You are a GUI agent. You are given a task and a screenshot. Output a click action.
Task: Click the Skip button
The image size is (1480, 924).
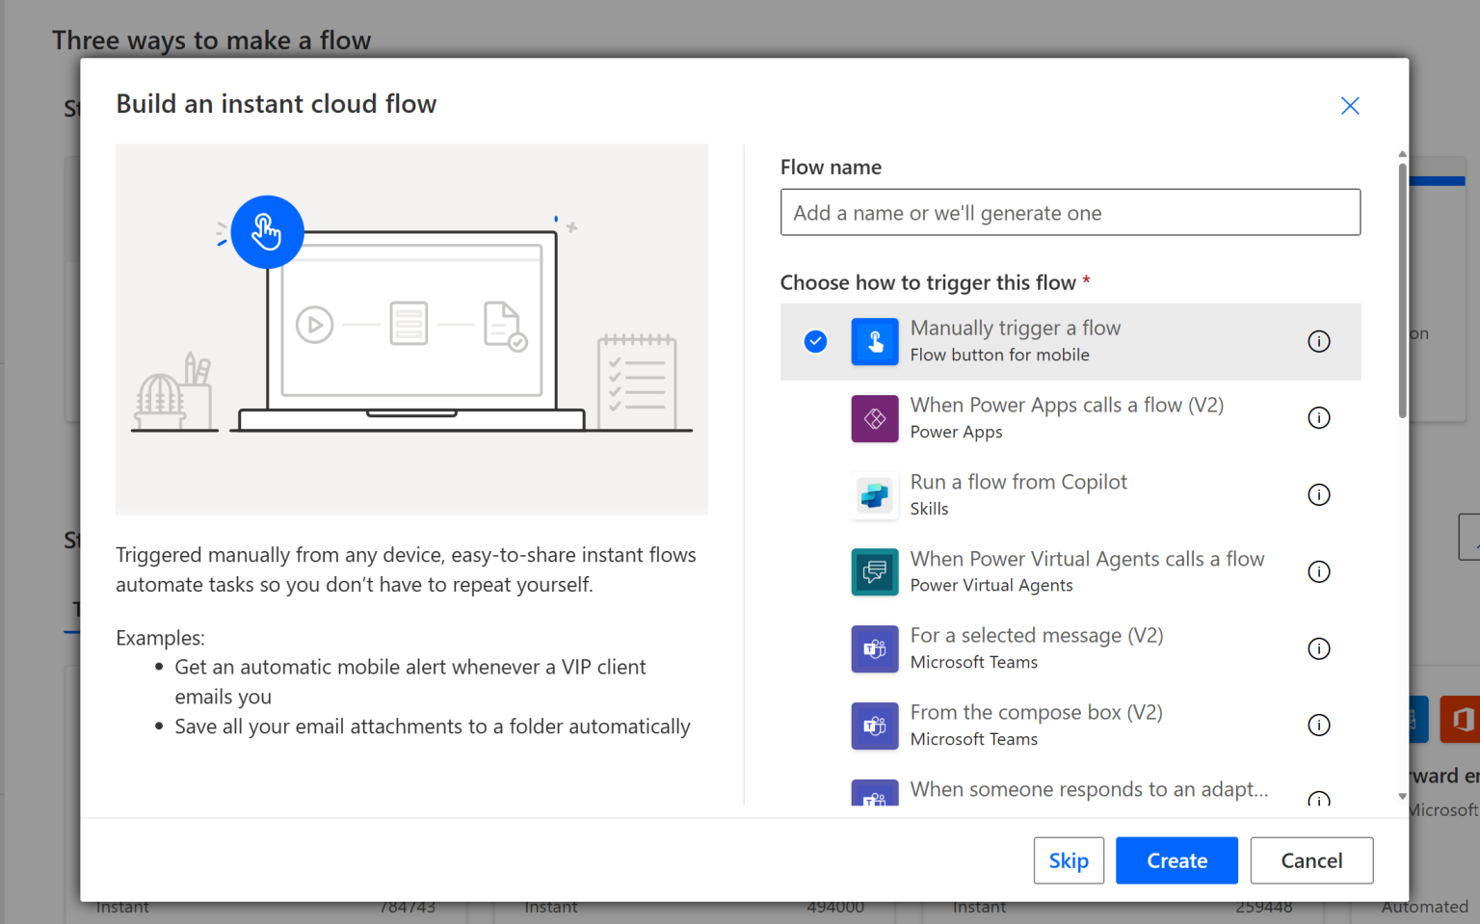(x=1069, y=860)
